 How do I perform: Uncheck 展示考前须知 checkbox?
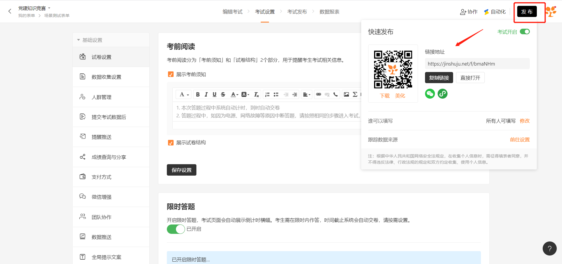171,74
